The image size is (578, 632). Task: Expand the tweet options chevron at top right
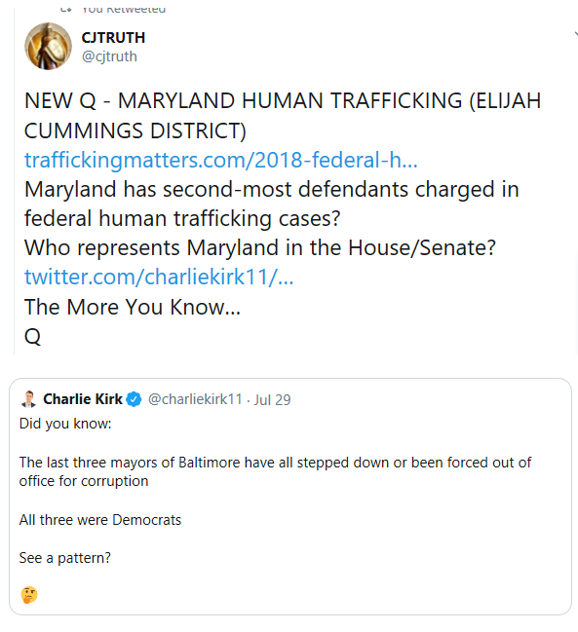click(576, 35)
